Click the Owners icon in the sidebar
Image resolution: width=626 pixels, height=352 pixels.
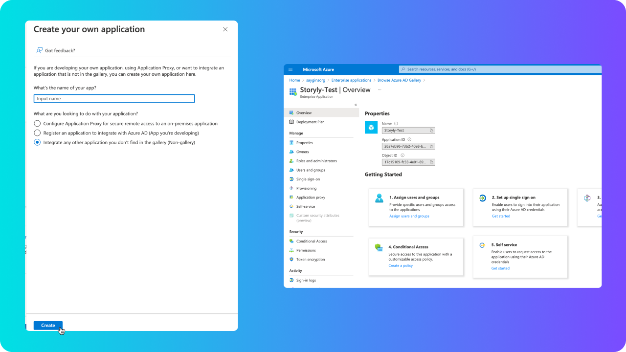point(291,152)
